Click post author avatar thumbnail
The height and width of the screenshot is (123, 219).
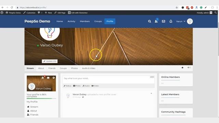pos(68,96)
